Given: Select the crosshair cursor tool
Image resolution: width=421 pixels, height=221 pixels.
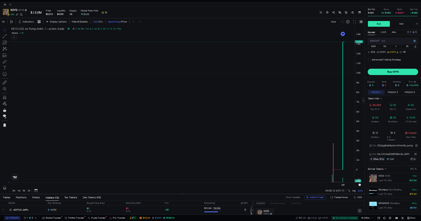Looking at the screenshot, I should (5, 30).
